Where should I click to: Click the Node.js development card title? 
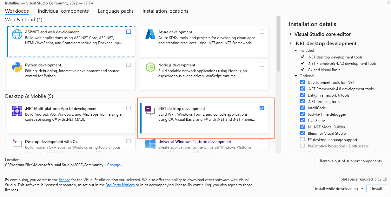coord(177,65)
